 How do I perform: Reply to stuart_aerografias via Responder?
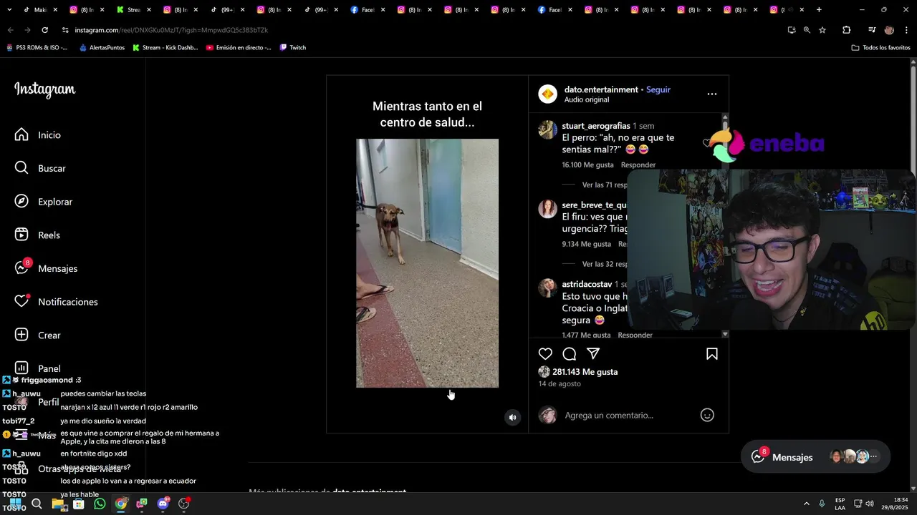[x=638, y=165]
